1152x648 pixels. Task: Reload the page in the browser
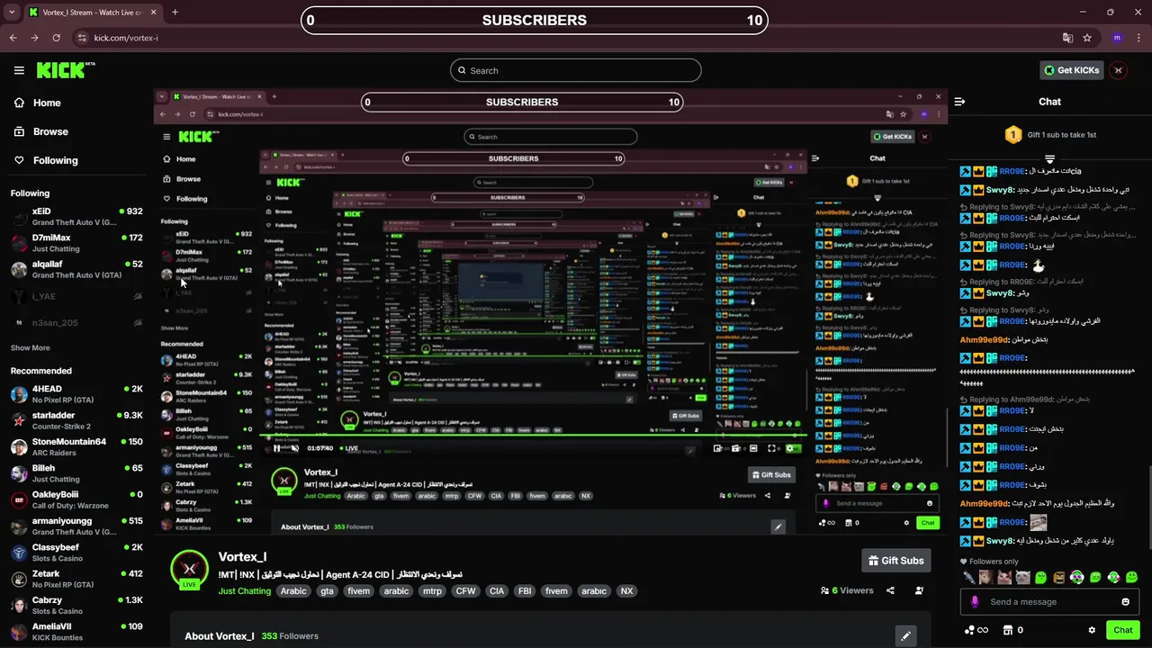(57, 38)
